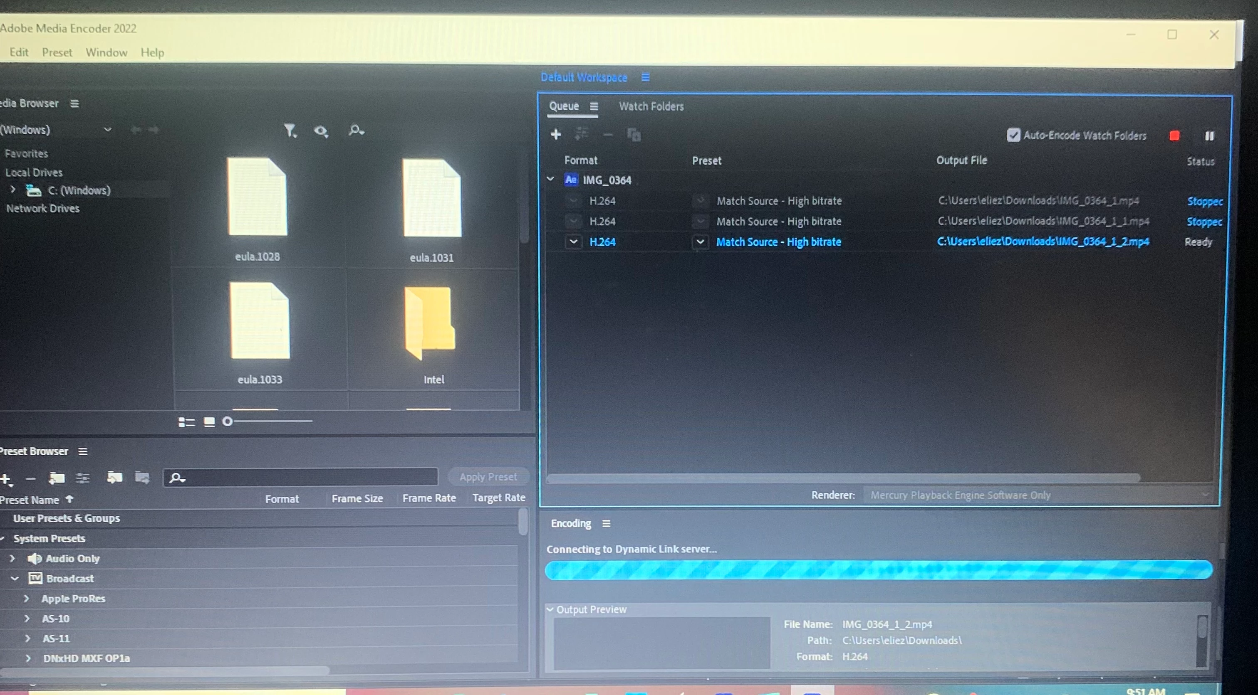Image resolution: width=1258 pixels, height=695 pixels.
Task: Click the eye view-options icon in Media Browser
Action: coord(321,131)
